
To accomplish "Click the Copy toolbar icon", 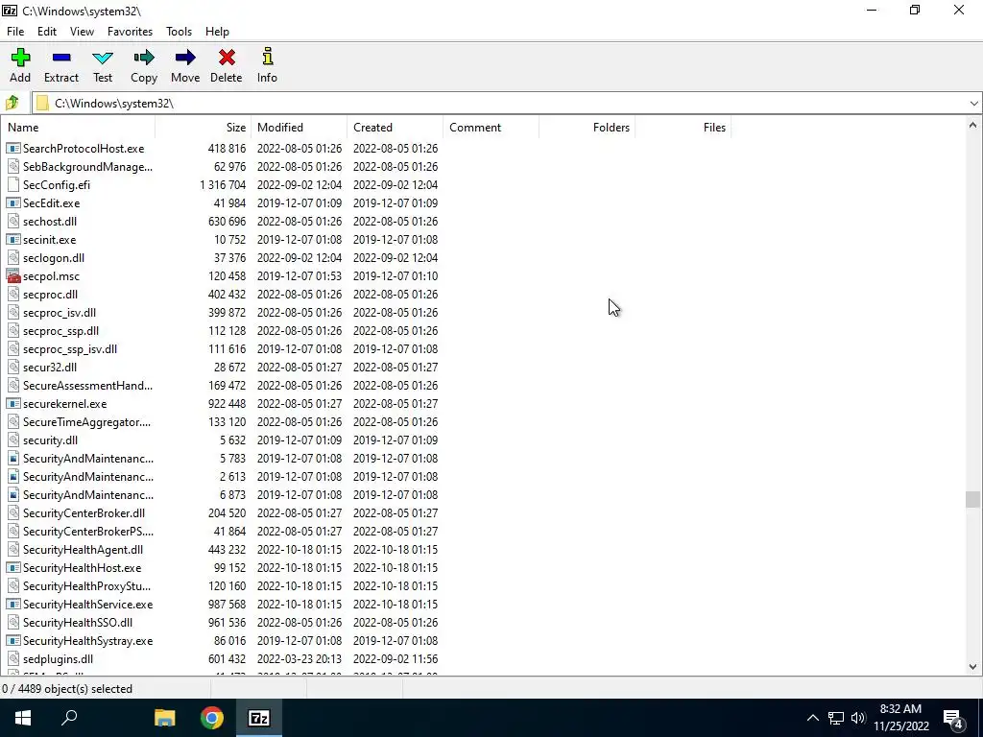I will click(x=144, y=58).
